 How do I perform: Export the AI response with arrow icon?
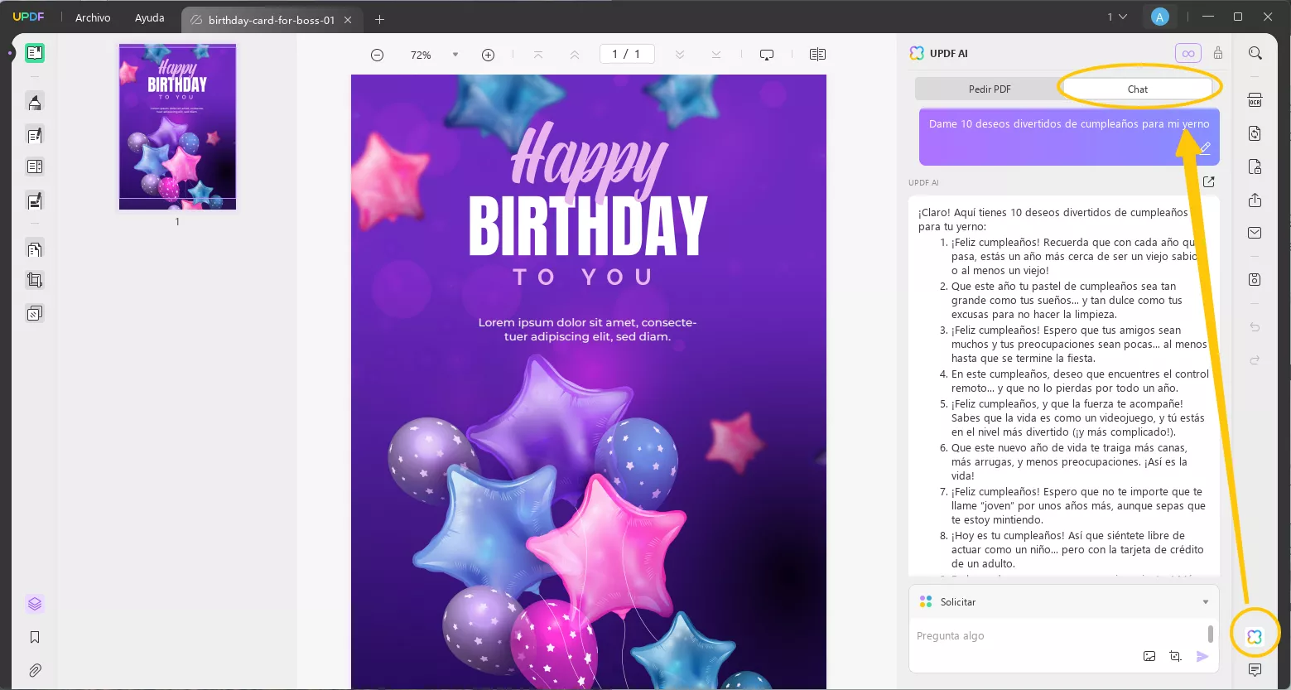click(x=1209, y=182)
